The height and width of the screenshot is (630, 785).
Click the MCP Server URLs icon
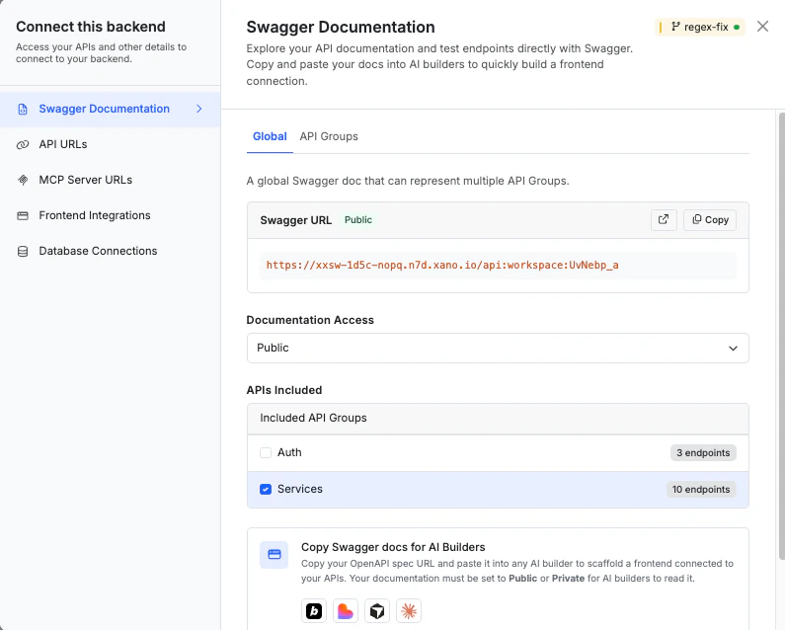(x=23, y=180)
